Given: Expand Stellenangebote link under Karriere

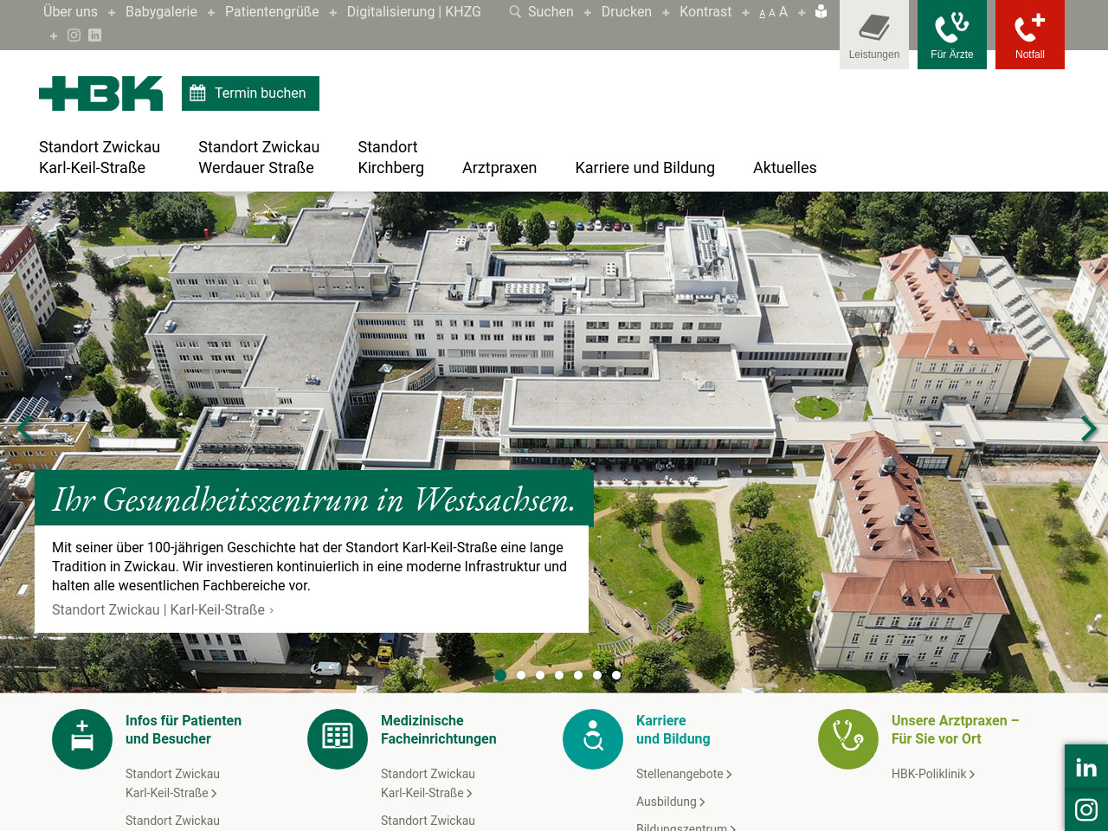Looking at the screenshot, I should 683,774.
